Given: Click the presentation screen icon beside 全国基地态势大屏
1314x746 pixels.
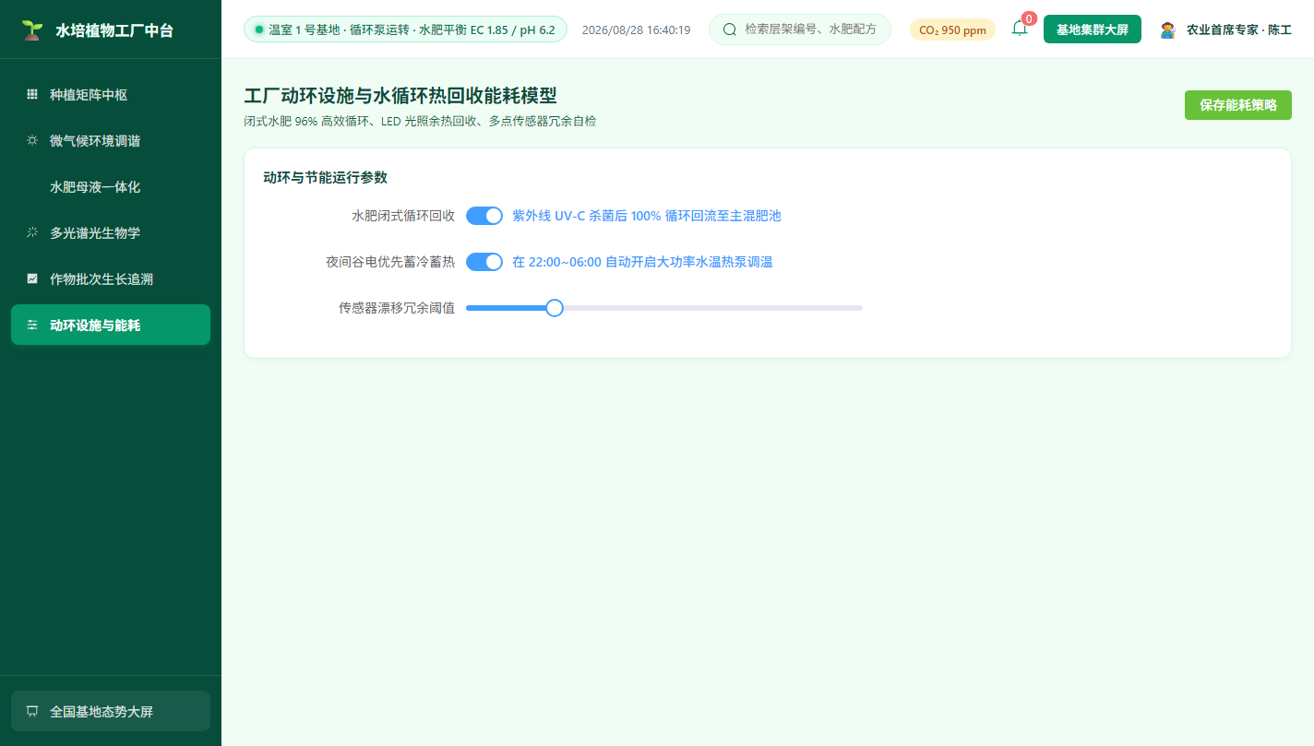Looking at the screenshot, I should coord(32,711).
